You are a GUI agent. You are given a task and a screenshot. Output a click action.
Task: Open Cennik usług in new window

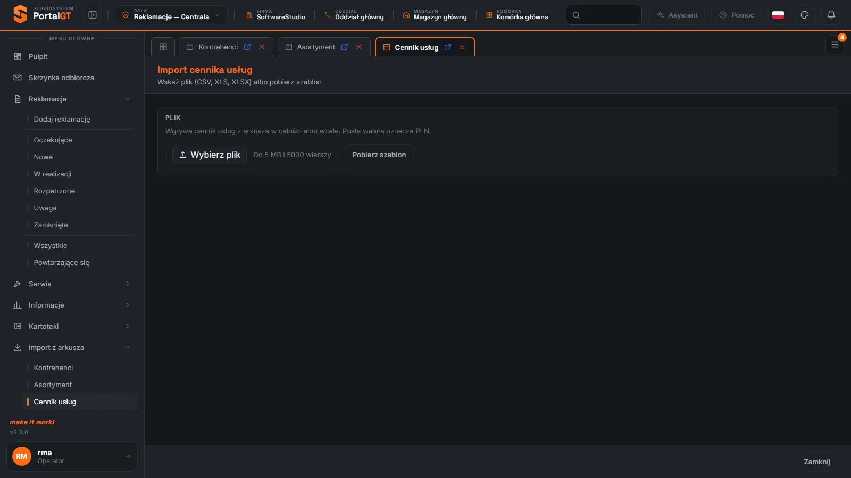(x=448, y=47)
